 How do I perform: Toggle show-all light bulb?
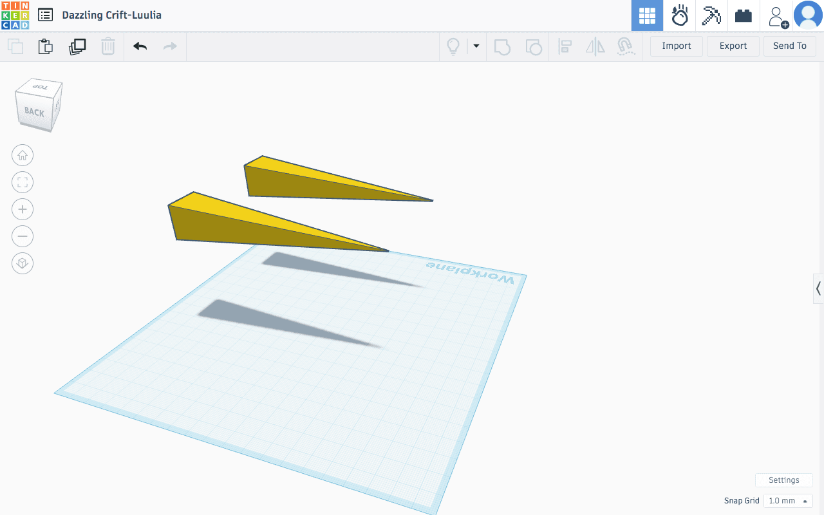tap(453, 46)
